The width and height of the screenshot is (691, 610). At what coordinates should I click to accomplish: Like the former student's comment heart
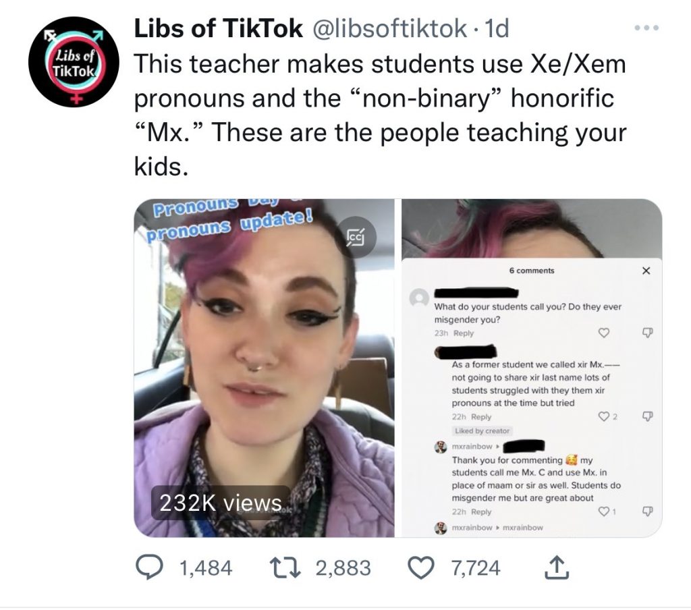tap(604, 416)
